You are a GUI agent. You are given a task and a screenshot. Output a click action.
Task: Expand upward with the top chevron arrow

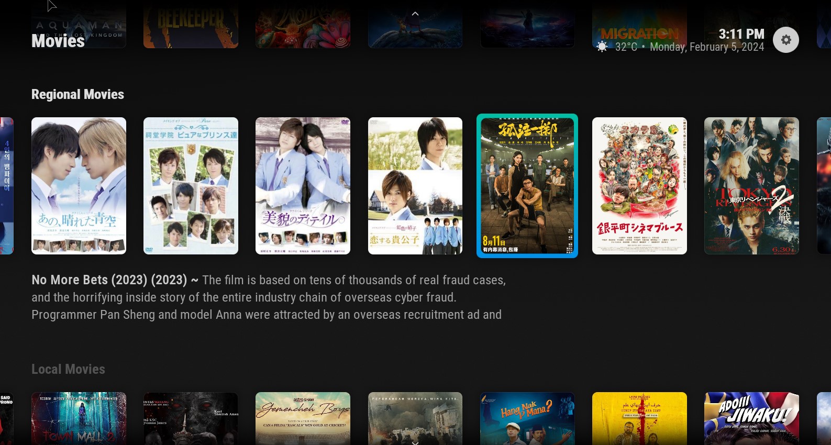415,14
